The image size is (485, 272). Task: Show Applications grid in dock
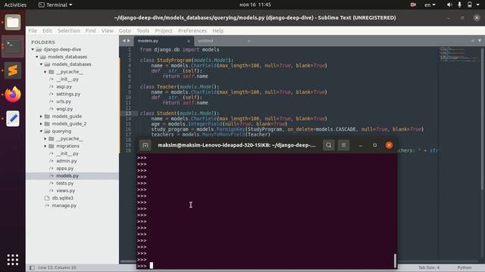coord(13,260)
